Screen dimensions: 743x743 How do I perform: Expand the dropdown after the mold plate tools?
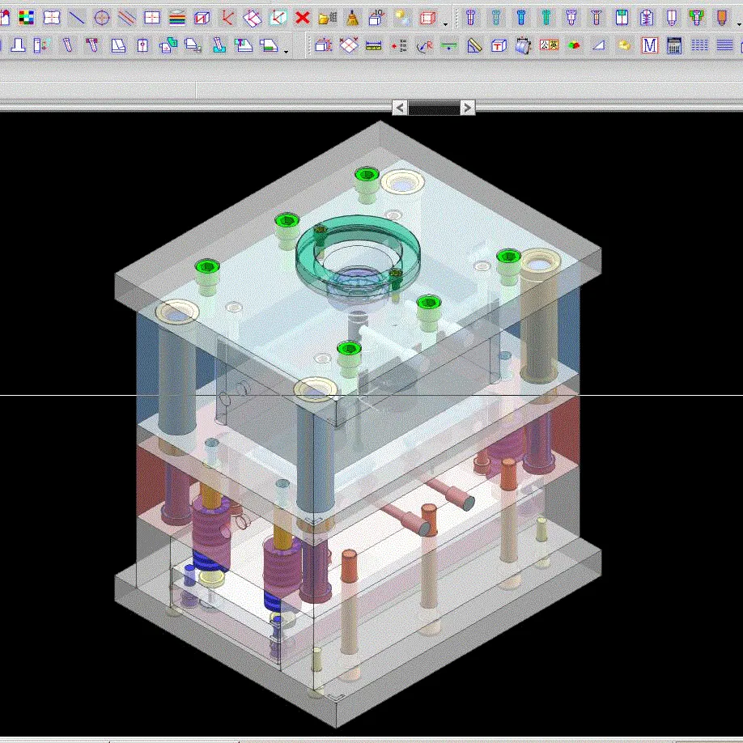(x=285, y=53)
